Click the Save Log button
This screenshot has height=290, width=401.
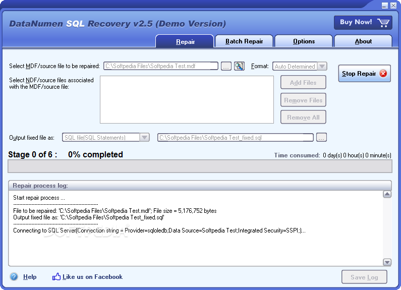click(364, 277)
